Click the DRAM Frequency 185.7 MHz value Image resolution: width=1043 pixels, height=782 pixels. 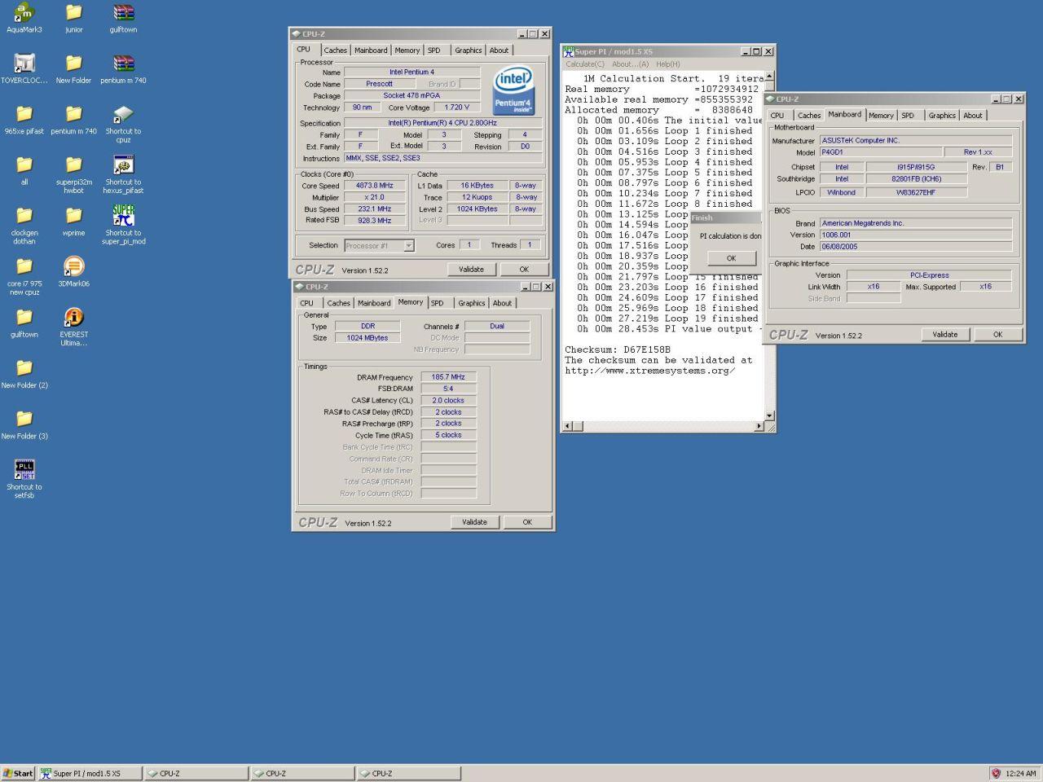coord(448,377)
